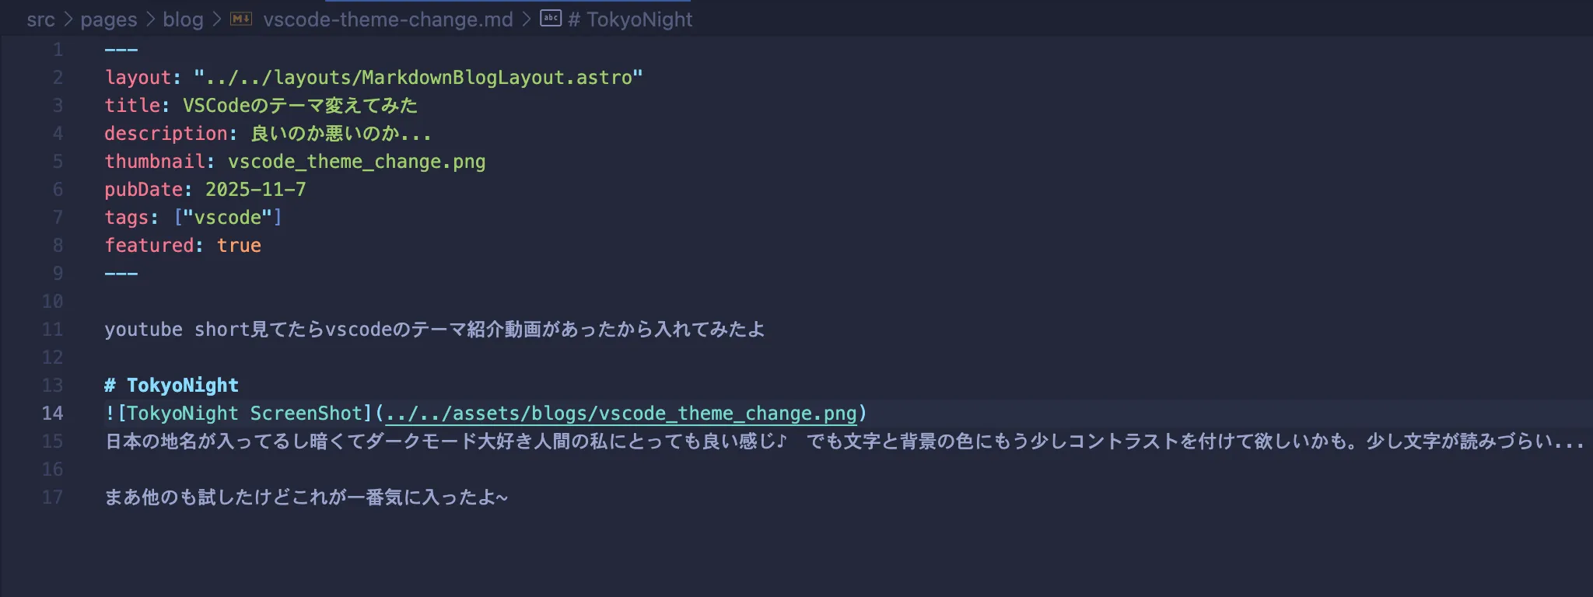Select the vscode-theme-change.md breadcrumb
The width and height of the screenshot is (1593, 597).
coord(387,19)
